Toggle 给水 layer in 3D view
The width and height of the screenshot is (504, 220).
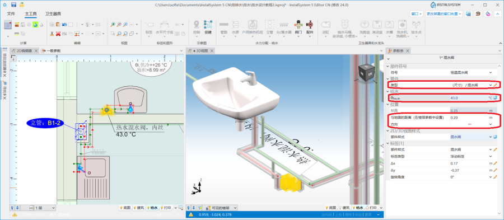coord(358,208)
